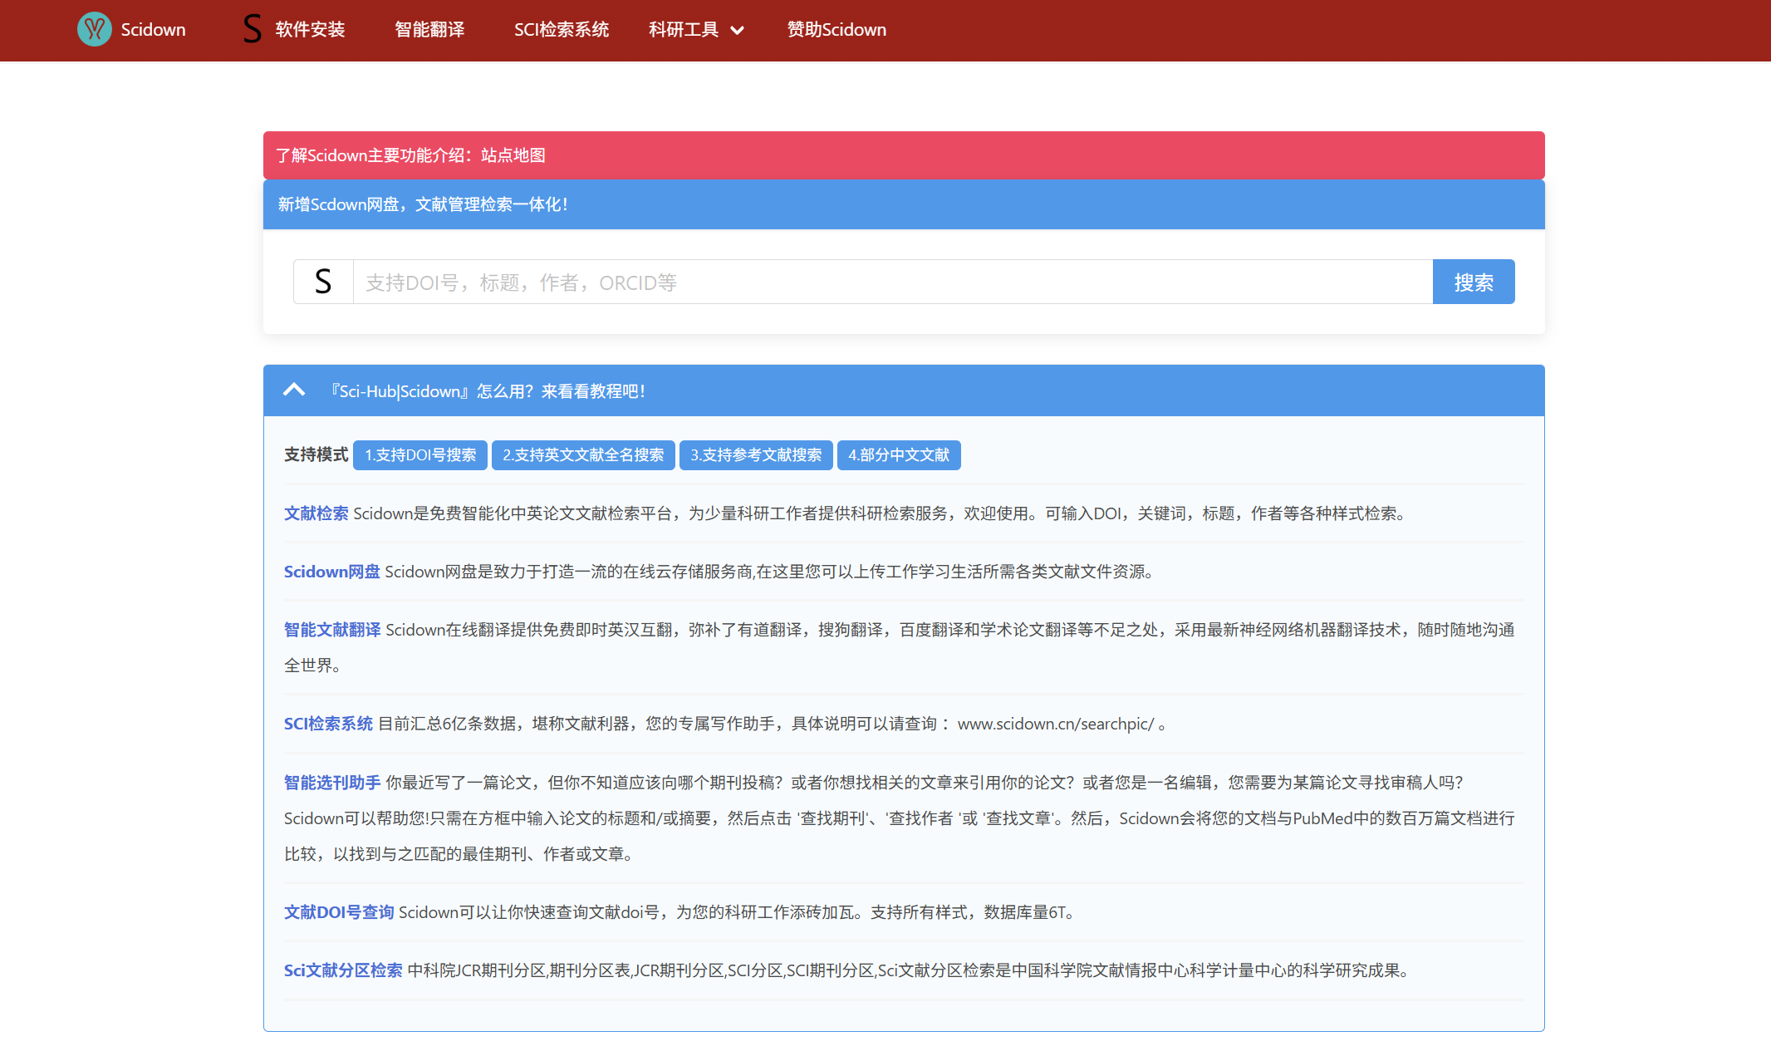The image size is (1771, 1051).
Task: Click the 站点地图 red banner
Action: click(x=513, y=155)
